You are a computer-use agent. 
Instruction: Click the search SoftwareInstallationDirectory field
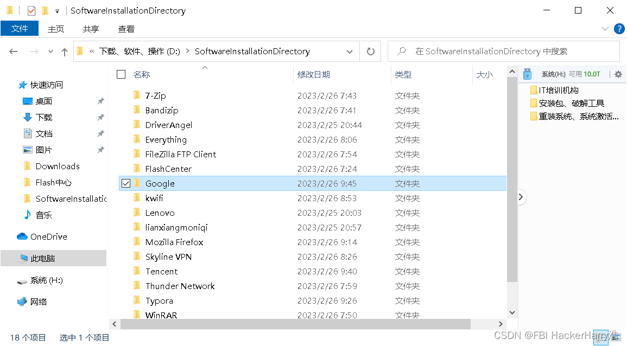[x=503, y=51]
